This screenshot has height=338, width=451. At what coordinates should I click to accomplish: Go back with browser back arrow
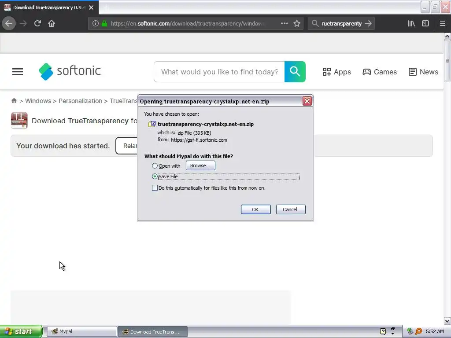point(9,23)
